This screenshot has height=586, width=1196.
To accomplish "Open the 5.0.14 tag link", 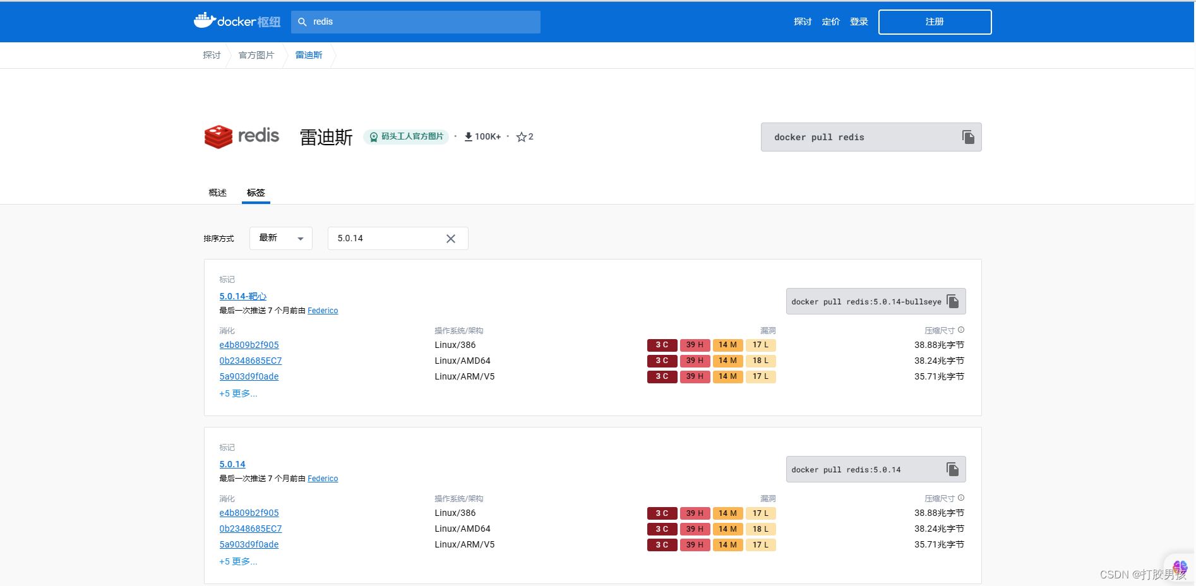I will tap(232, 464).
